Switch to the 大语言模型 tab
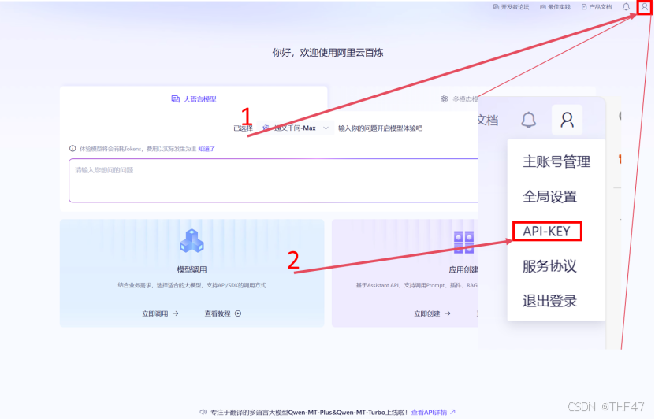 [x=194, y=99]
